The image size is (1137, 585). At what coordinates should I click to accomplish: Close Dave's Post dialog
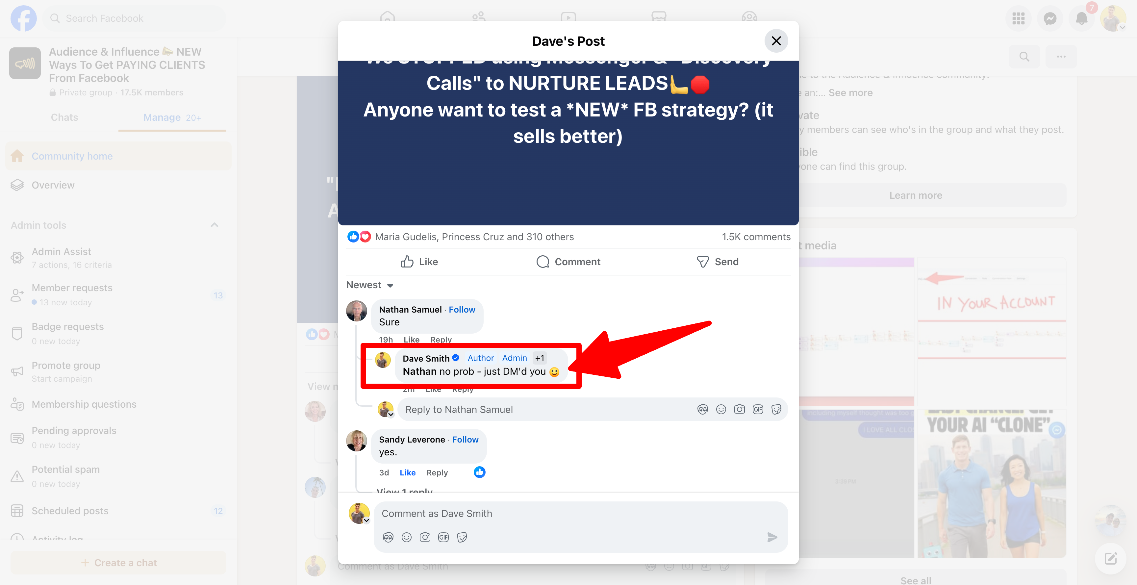(x=776, y=41)
